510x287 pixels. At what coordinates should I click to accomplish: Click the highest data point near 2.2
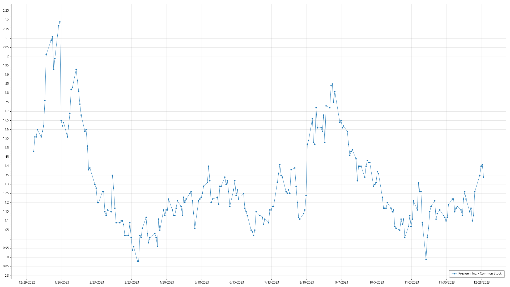pos(60,22)
